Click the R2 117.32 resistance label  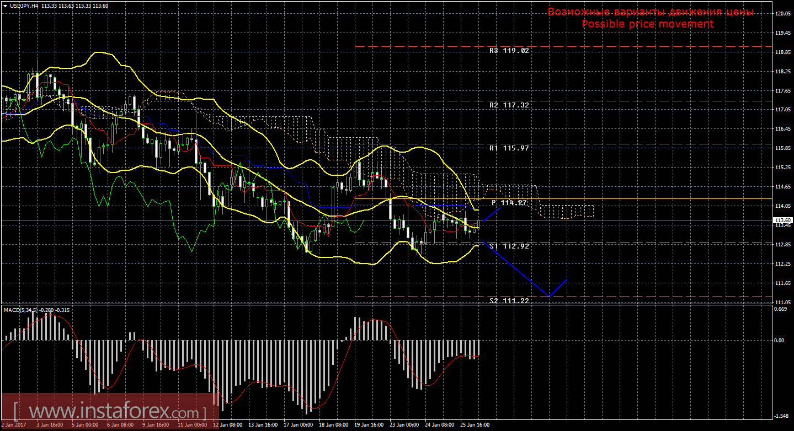[509, 104]
